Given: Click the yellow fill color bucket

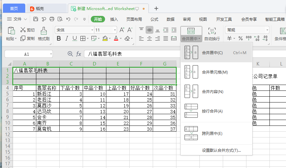Looking at the screenshot, I should 105,38.
